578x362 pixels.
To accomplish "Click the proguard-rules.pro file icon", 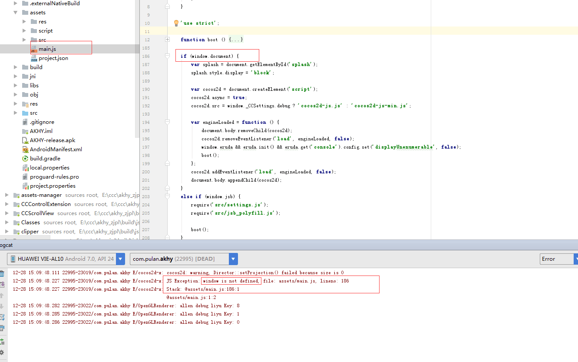I will [x=25, y=177].
